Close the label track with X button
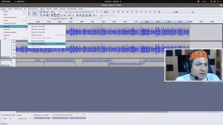Screen dimensions: 223x125 (x=2, y=60)
